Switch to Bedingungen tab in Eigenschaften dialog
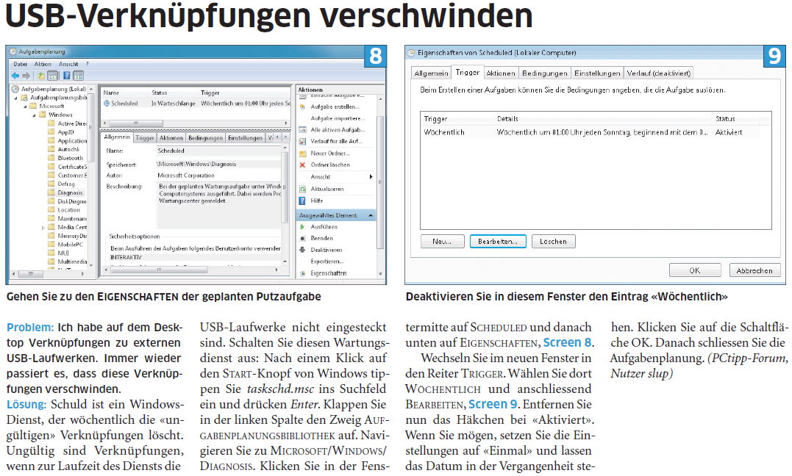This screenshot has width=792, height=476. coord(544,73)
